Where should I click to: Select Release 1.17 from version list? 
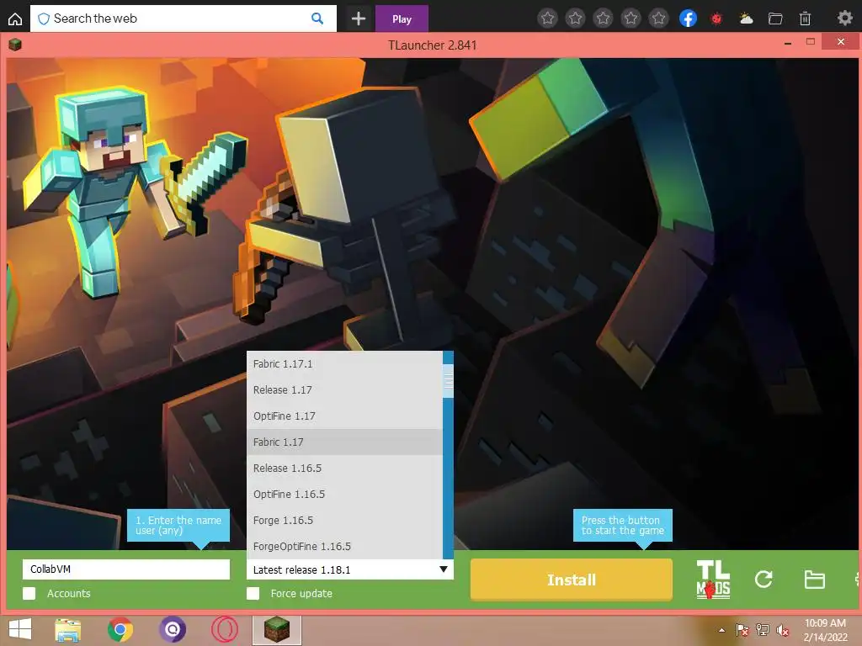[344, 390]
